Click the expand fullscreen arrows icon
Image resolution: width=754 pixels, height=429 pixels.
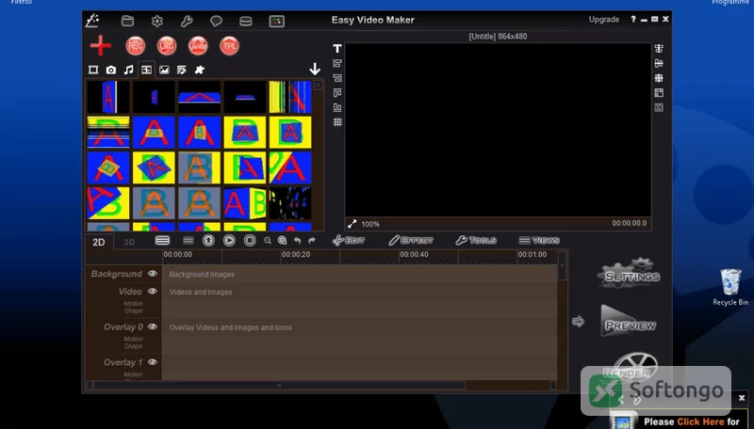coord(352,224)
